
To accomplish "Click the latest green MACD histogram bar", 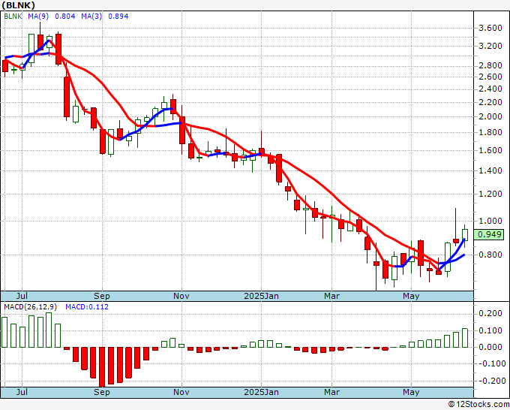I will click(465, 338).
